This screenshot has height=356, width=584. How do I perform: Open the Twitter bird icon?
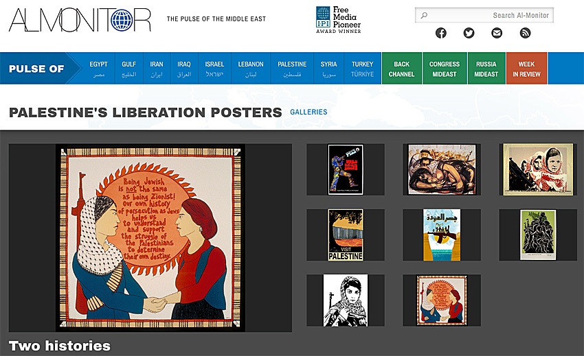(469, 33)
